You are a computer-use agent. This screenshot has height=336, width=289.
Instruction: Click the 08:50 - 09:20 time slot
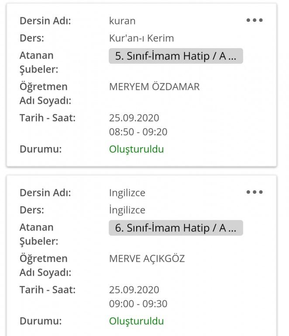pos(138,132)
